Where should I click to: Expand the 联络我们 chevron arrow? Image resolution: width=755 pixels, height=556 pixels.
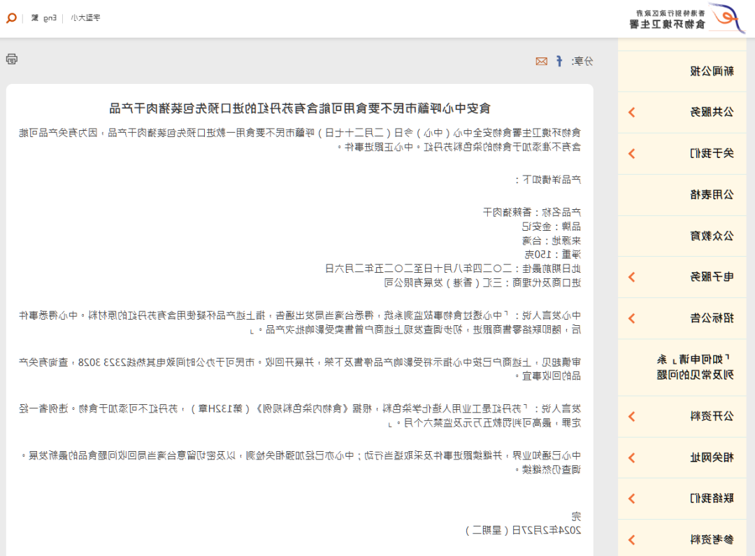point(631,499)
